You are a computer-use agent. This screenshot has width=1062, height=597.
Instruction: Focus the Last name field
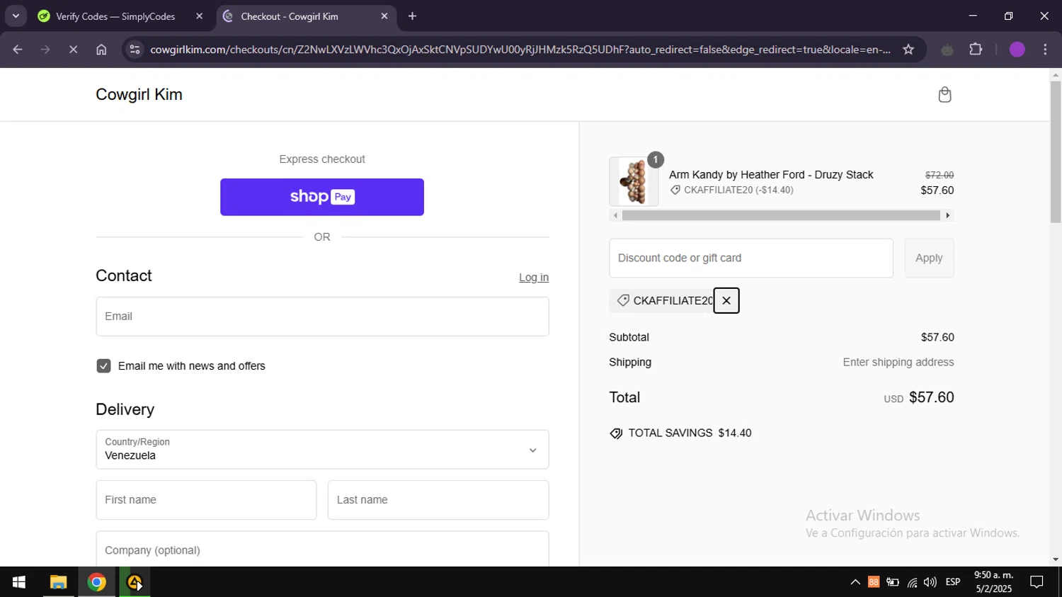(x=438, y=500)
